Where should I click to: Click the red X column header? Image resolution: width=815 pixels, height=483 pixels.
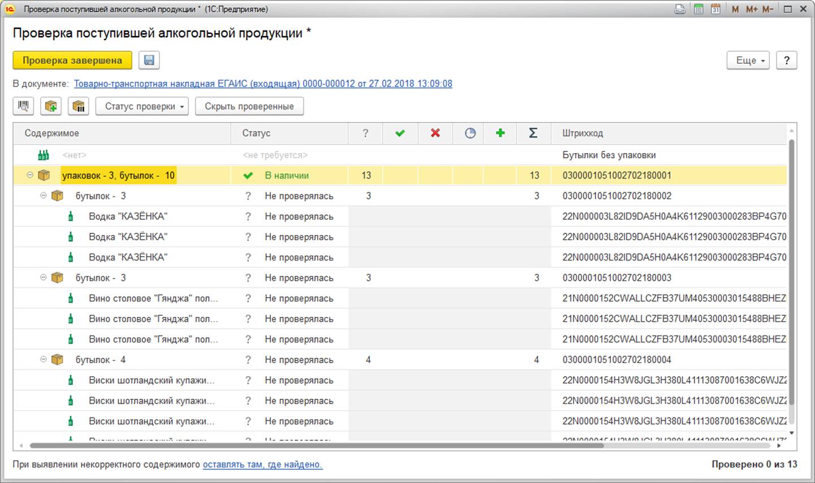pos(435,133)
